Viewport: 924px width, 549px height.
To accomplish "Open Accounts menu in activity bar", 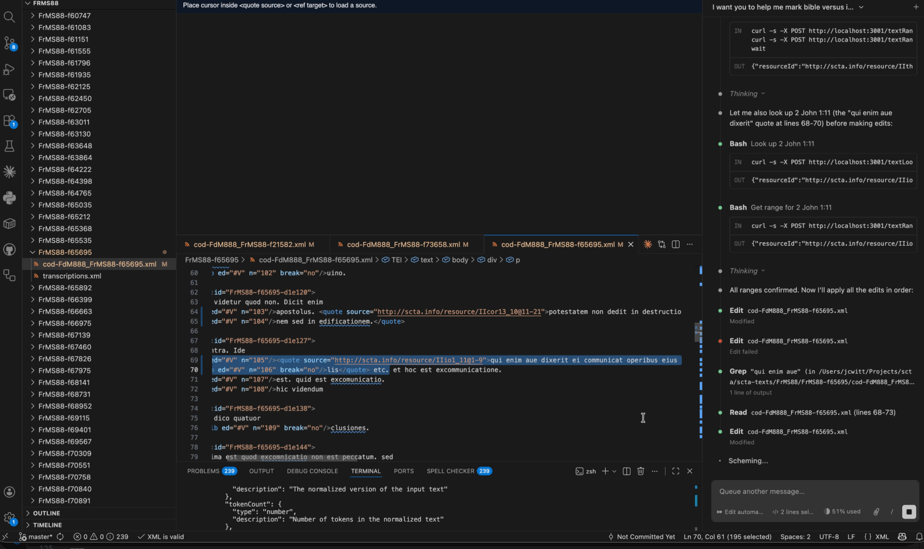I will (9, 492).
